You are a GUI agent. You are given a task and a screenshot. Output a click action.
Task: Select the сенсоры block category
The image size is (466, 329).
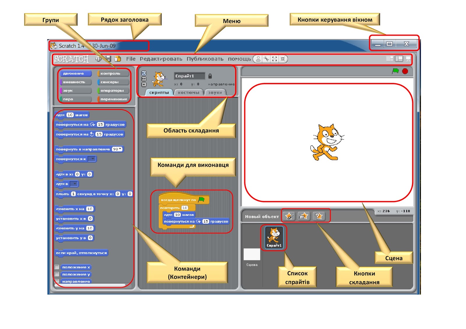(113, 82)
